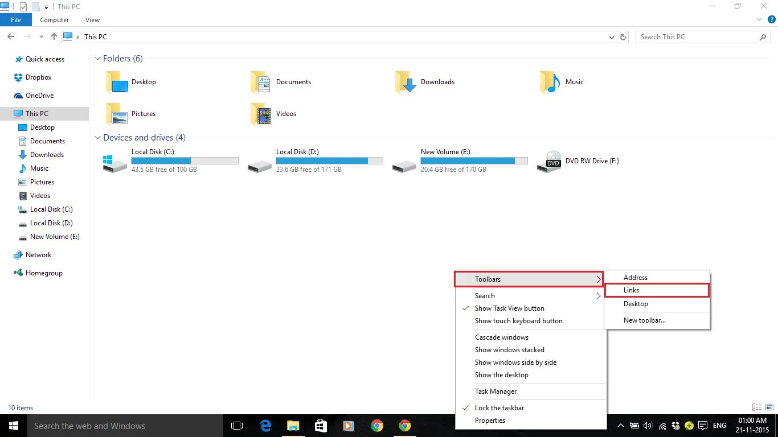Launch Microsoft Edge from the taskbar
The width and height of the screenshot is (778, 437).
(x=265, y=425)
